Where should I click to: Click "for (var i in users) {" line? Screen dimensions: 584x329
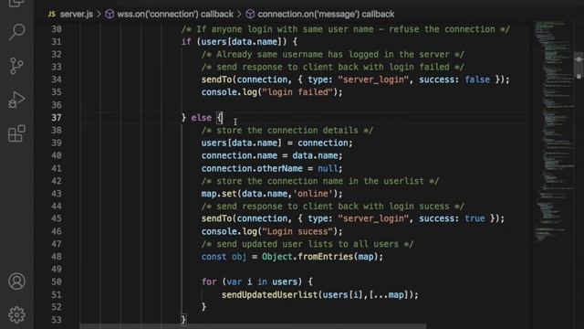tap(256, 281)
